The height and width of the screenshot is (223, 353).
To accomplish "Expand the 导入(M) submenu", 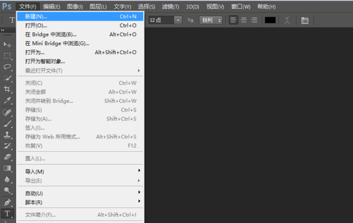I will tap(80, 172).
